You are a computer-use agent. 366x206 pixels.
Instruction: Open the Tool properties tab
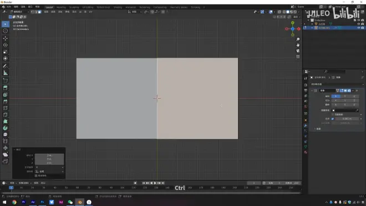pyautogui.click(x=306, y=78)
